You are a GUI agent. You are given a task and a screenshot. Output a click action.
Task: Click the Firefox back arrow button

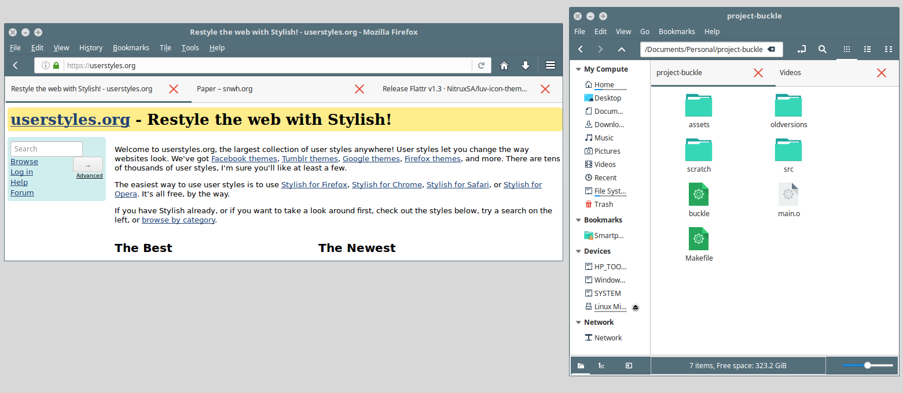pos(16,65)
